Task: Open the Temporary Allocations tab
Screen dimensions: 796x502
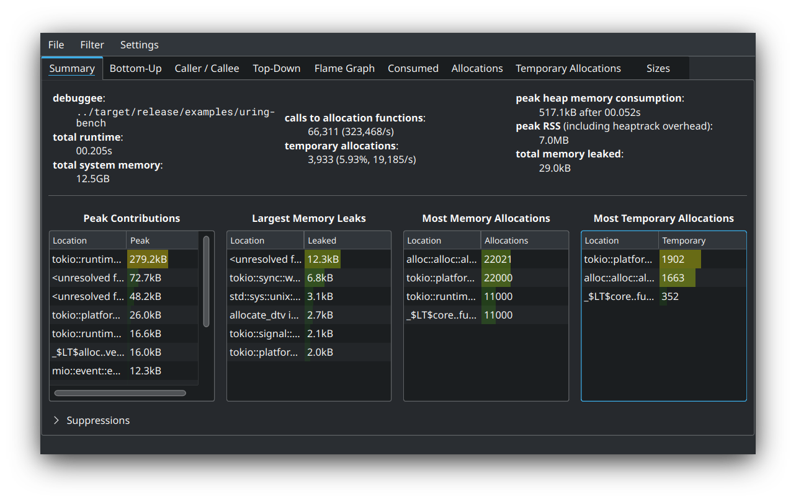Action: (568, 68)
